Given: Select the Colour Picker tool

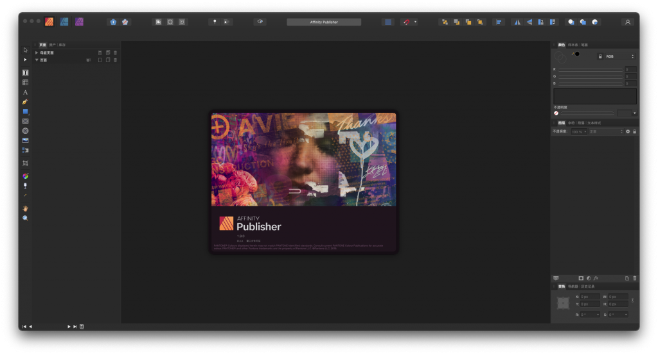Looking at the screenshot, I should pos(25,195).
